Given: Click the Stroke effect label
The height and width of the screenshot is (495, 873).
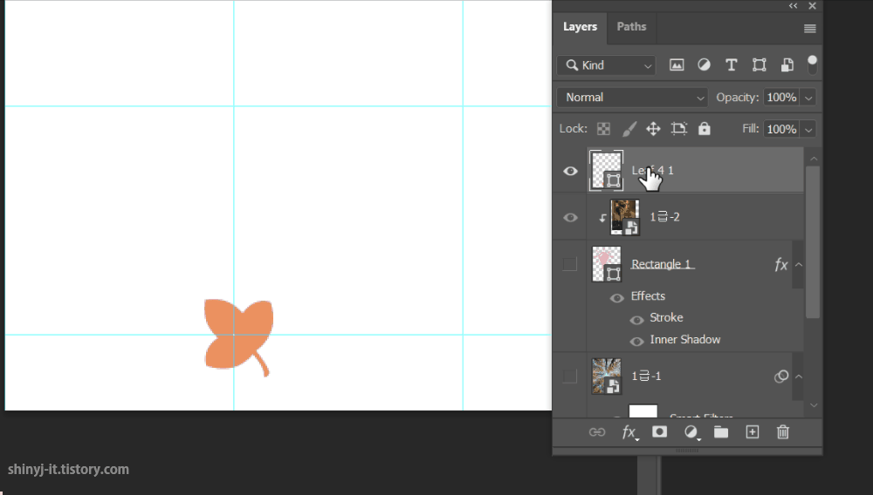Looking at the screenshot, I should tap(666, 318).
